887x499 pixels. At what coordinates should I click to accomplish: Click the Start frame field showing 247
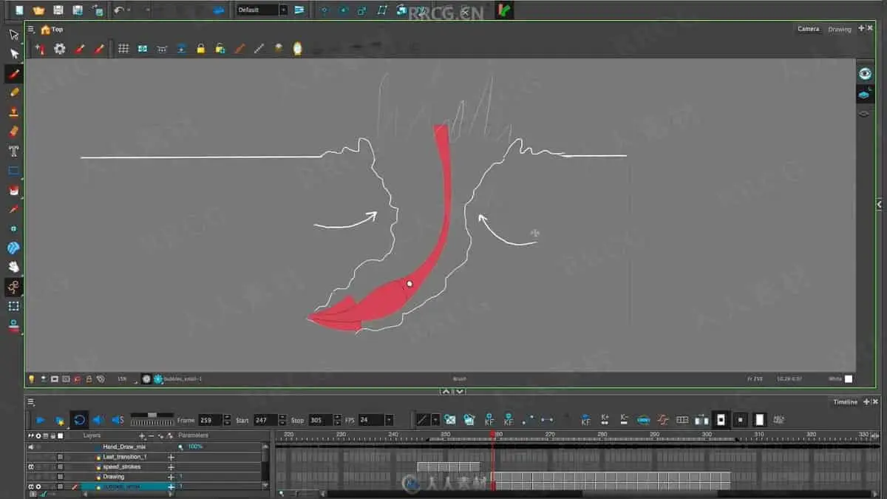pyautogui.click(x=265, y=420)
